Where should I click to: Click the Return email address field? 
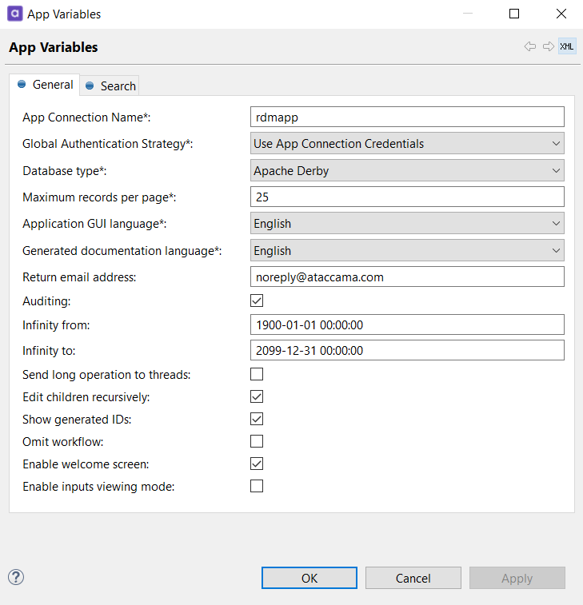[407, 277]
